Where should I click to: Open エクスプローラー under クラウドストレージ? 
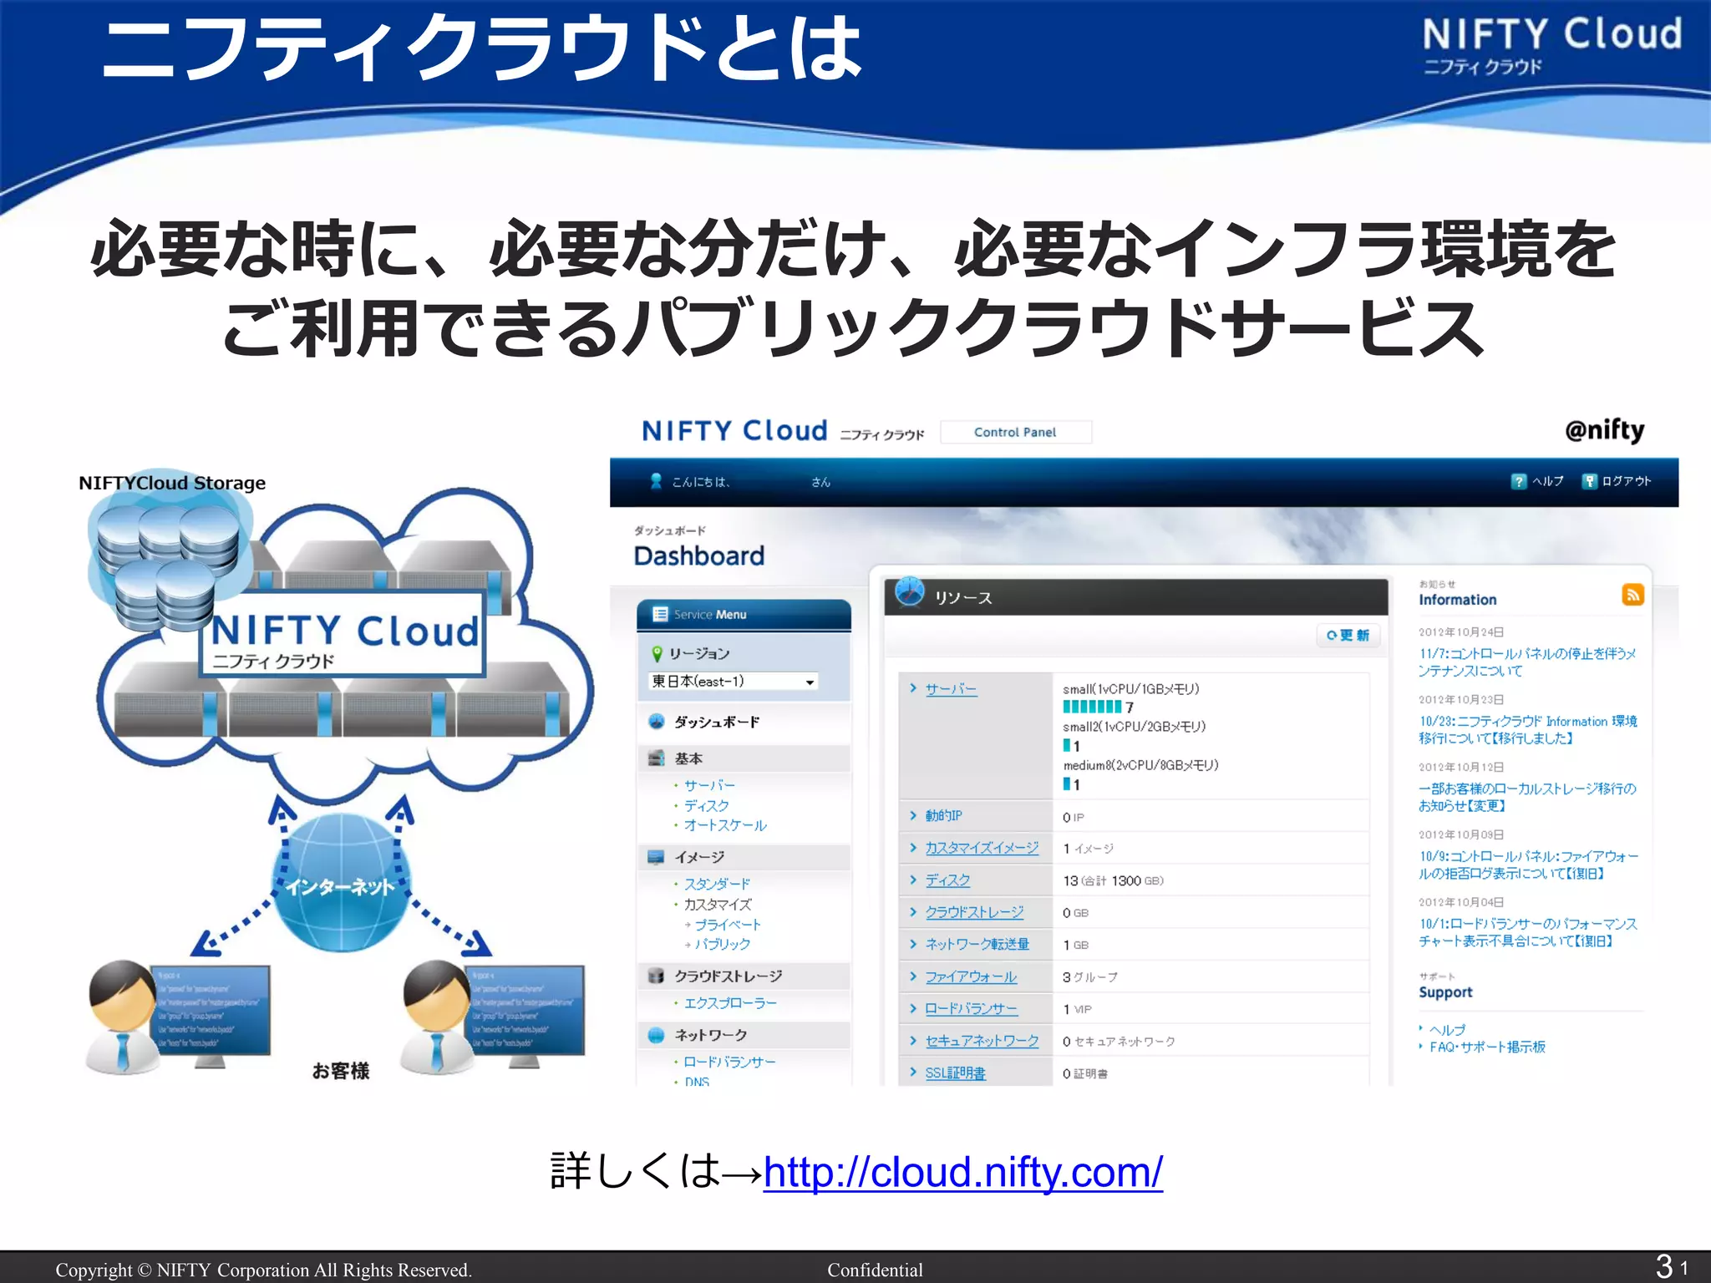click(x=730, y=1003)
